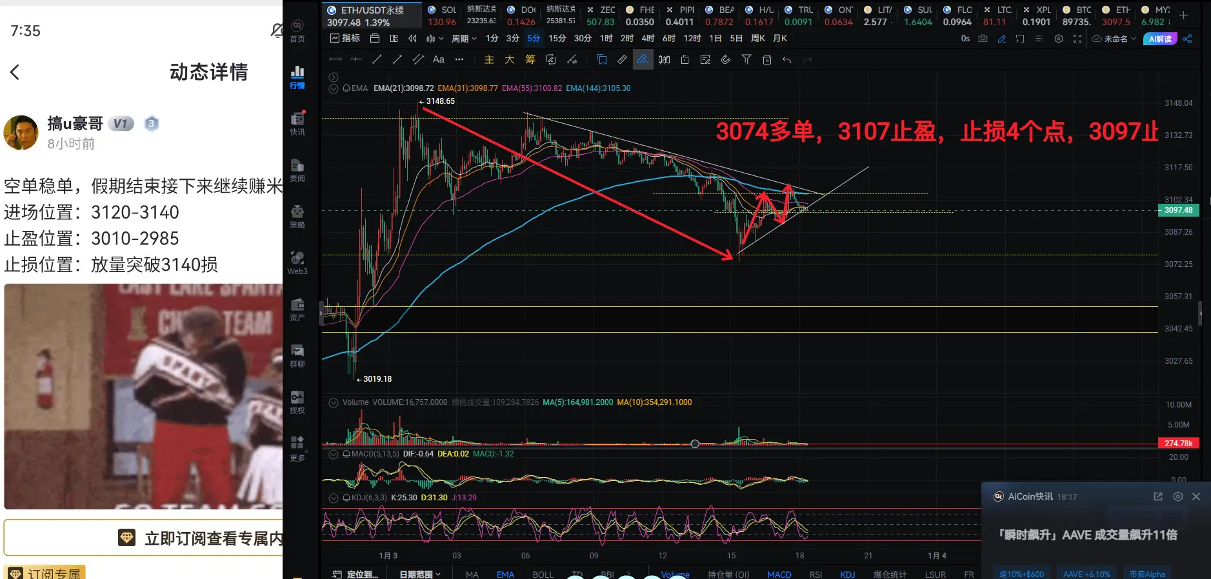1211x579 pixels.
Task: Open the 群聊 group chat sidebar icon
Action: 297,355
